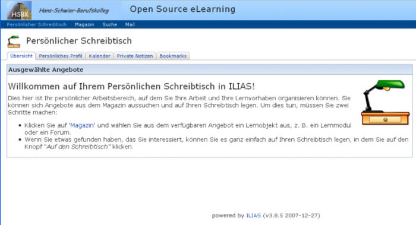This screenshot has height=225, width=416.
Task: Open the Mail menu item
Action: point(130,24)
